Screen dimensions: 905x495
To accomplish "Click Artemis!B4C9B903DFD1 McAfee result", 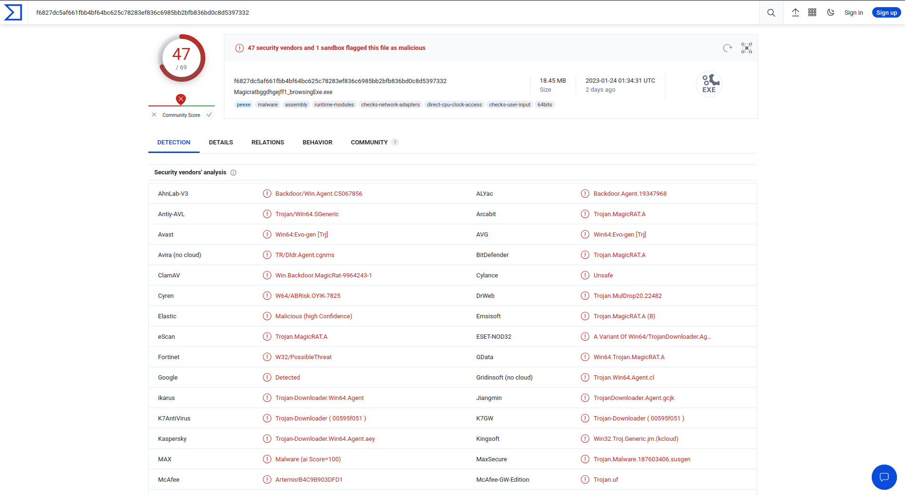I will pyautogui.click(x=309, y=479).
